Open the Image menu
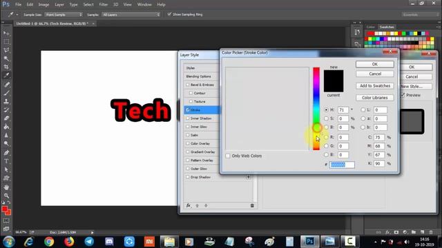The image size is (442, 248). point(44,5)
